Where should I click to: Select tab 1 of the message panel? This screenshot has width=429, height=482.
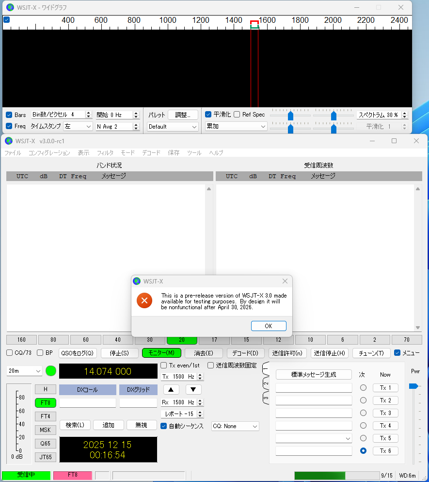(266, 369)
